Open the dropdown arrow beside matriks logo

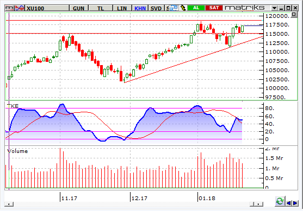point(274,8)
